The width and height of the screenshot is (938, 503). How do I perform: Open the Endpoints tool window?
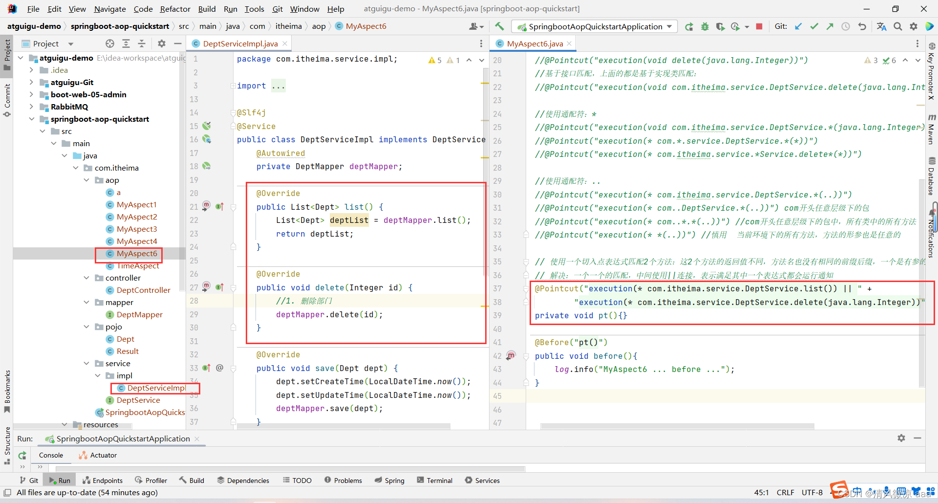(x=103, y=481)
